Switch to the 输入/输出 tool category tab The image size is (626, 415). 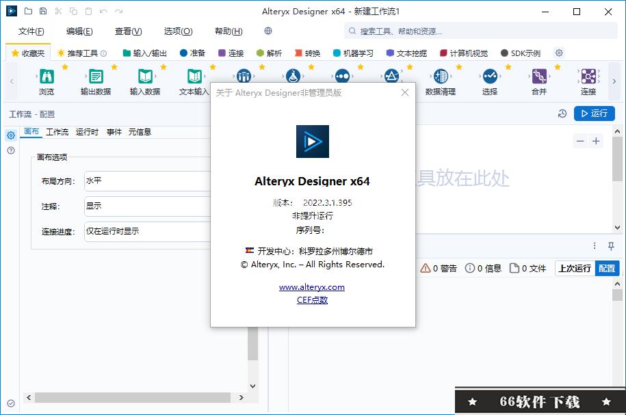click(x=145, y=53)
